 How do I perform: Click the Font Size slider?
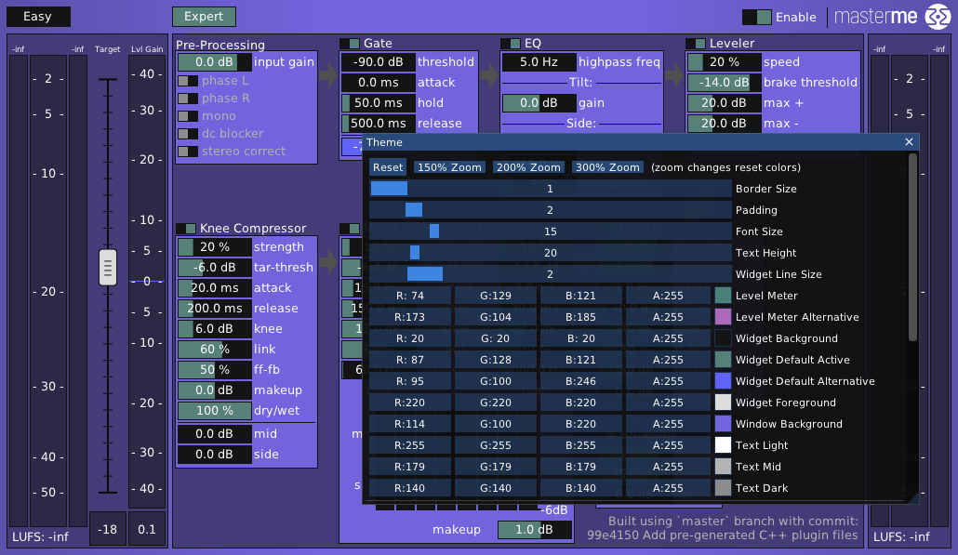click(x=550, y=231)
